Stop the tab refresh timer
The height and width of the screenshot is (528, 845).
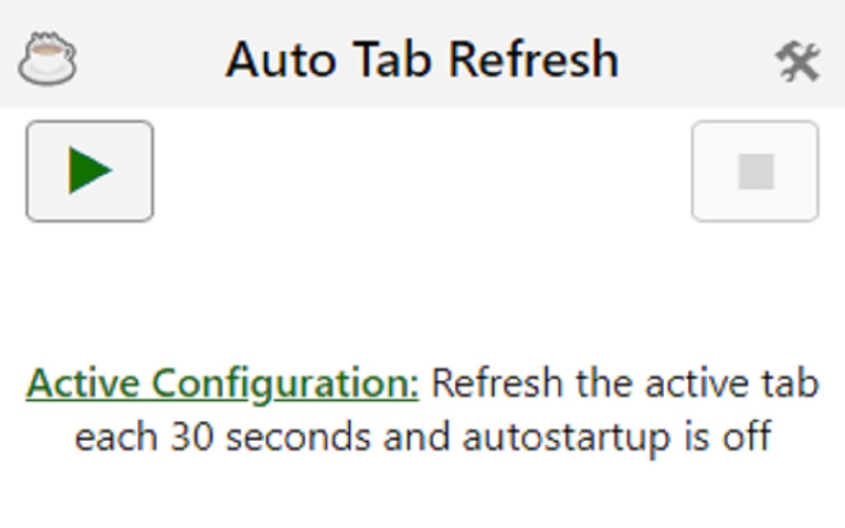coord(755,172)
